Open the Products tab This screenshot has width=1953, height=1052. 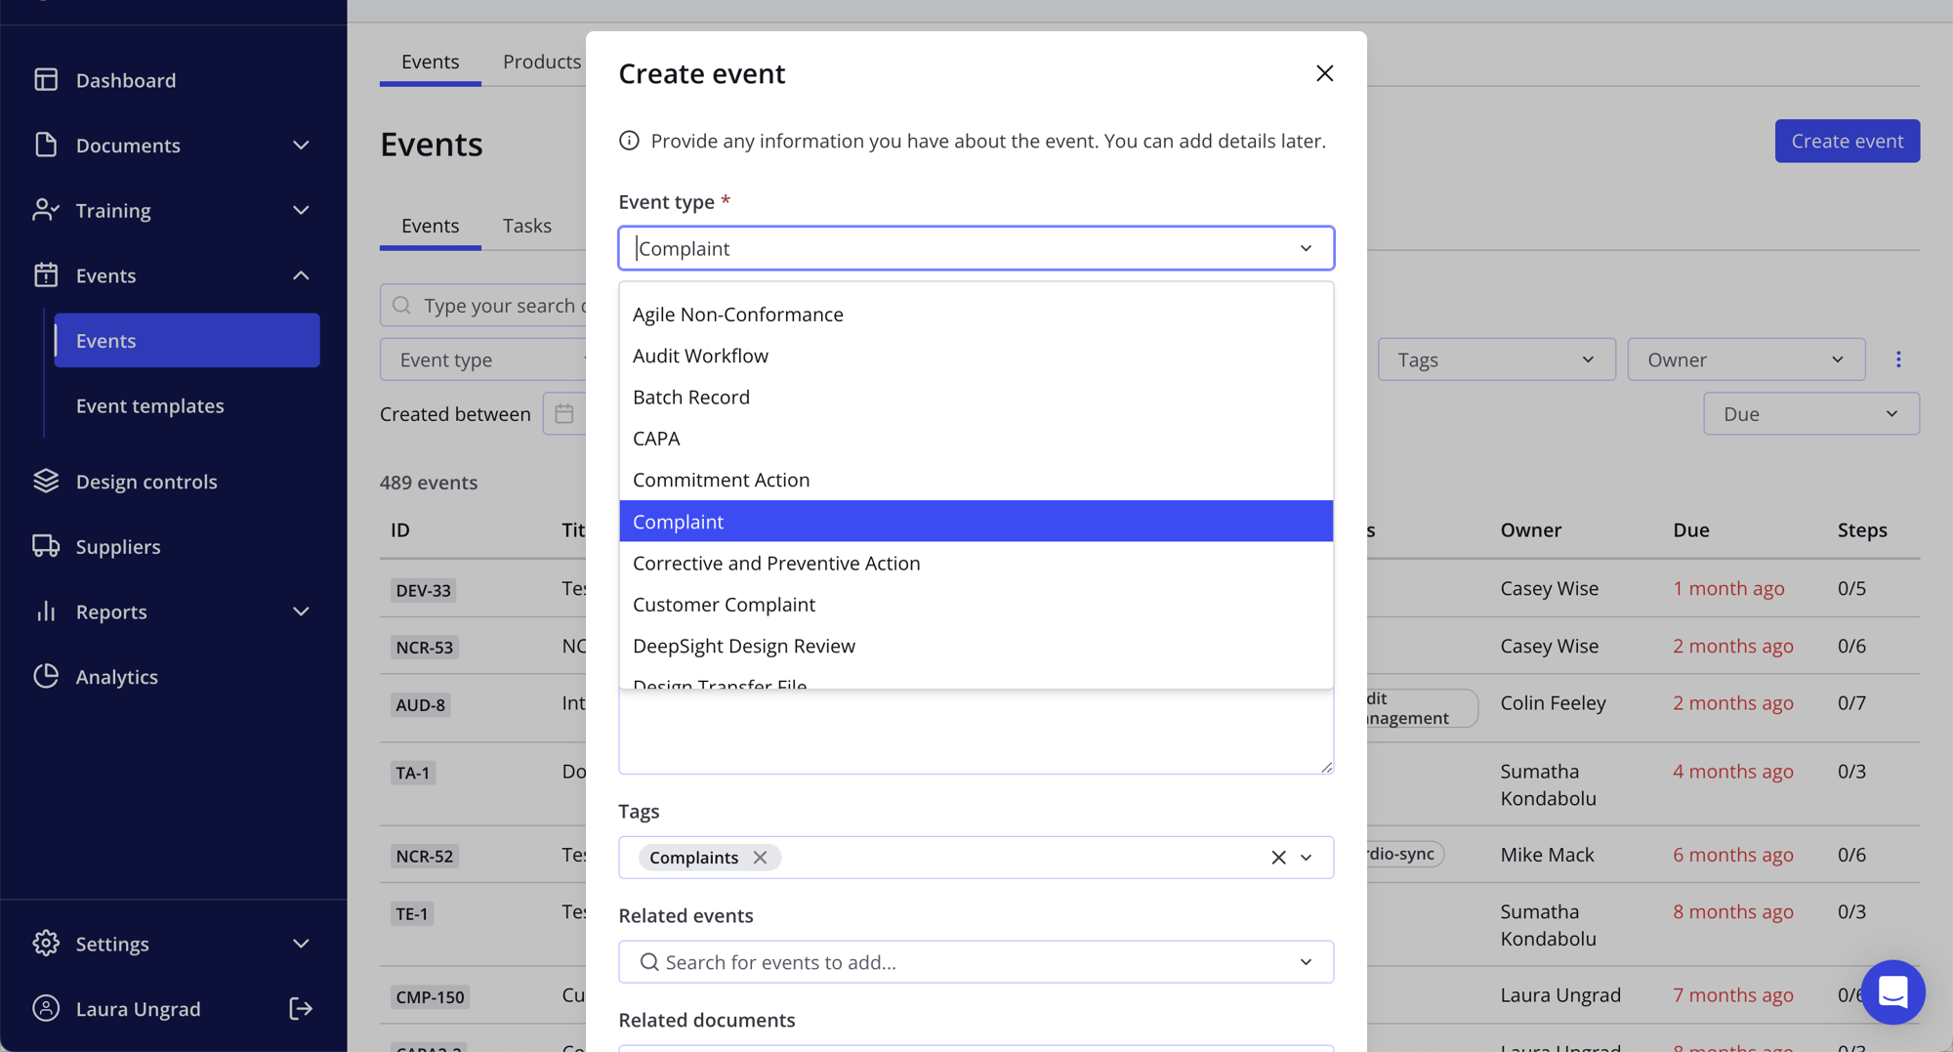pos(541,61)
